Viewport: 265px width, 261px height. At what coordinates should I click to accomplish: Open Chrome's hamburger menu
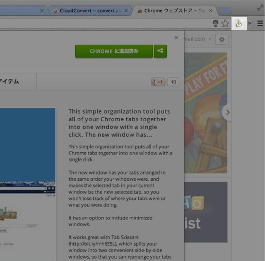point(260,23)
